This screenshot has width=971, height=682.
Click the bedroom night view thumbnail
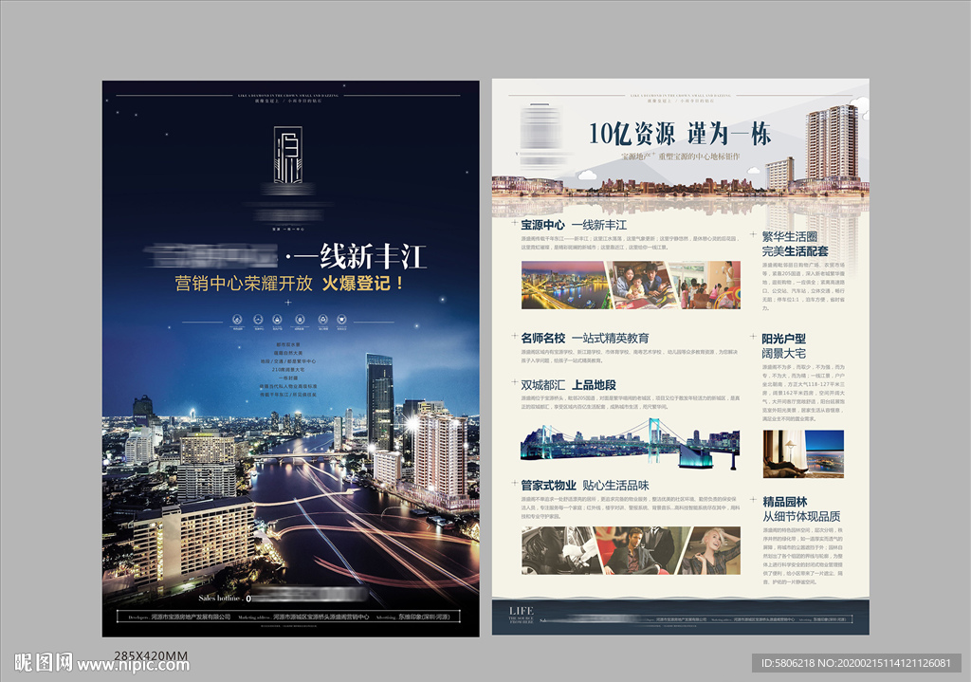click(x=803, y=454)
